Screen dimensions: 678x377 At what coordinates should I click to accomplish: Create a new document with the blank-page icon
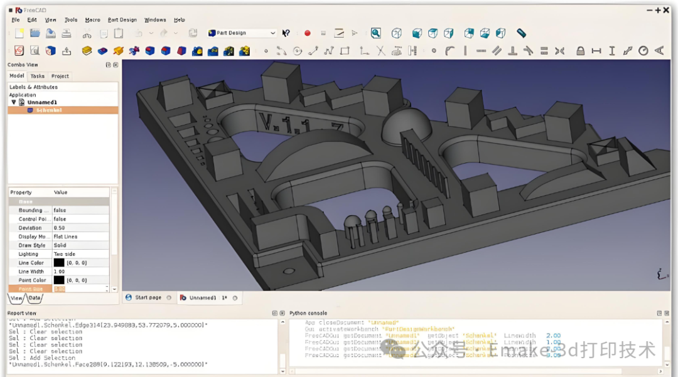19,33
